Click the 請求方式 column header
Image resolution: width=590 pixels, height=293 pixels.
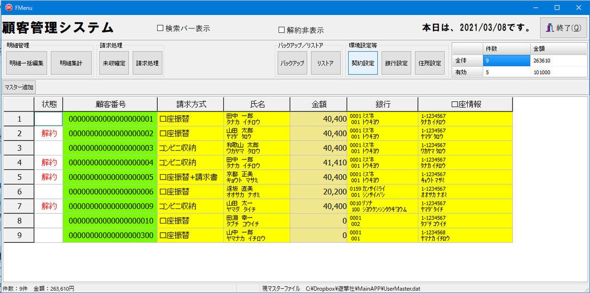191,104
